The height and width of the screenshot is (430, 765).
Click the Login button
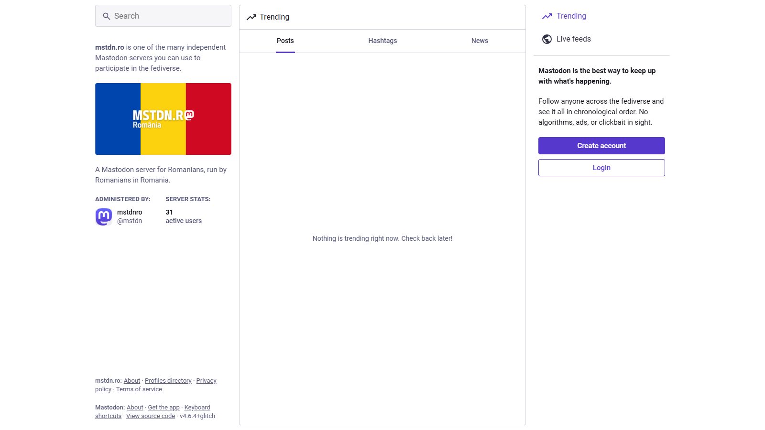click(x=601, y=168)
